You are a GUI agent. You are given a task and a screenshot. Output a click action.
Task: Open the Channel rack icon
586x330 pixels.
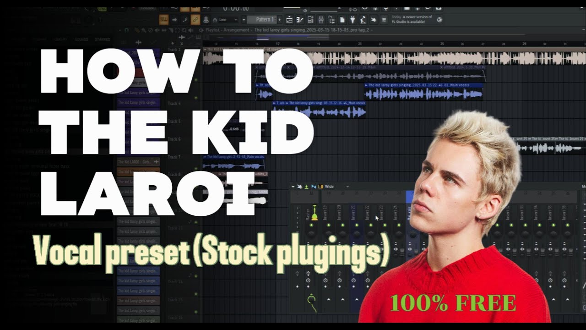coord(310,20)
